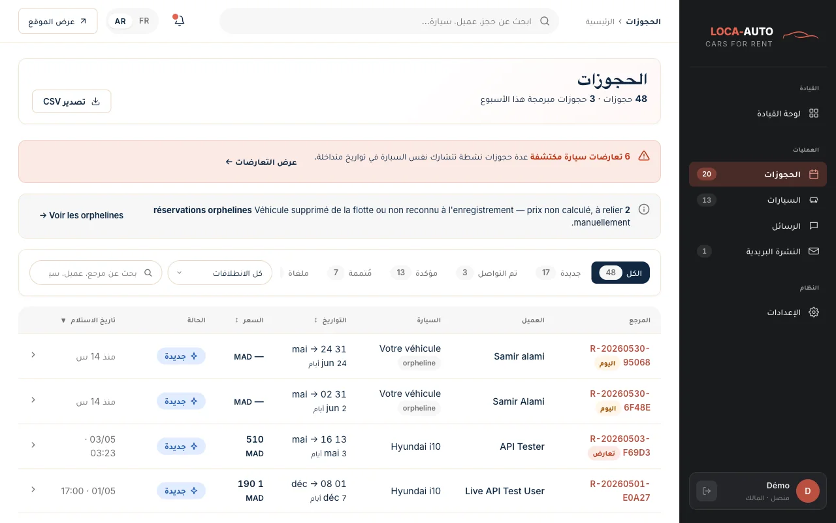Click price 1 190 MAD cell

(x=251, y=490)
